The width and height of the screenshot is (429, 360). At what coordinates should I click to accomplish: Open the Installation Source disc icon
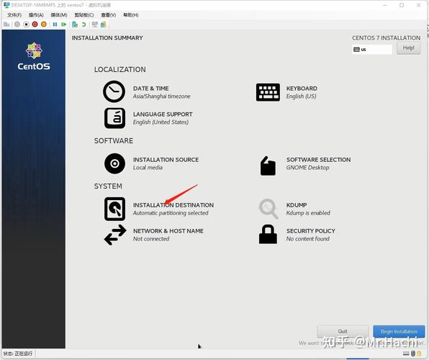click(114, 163)
